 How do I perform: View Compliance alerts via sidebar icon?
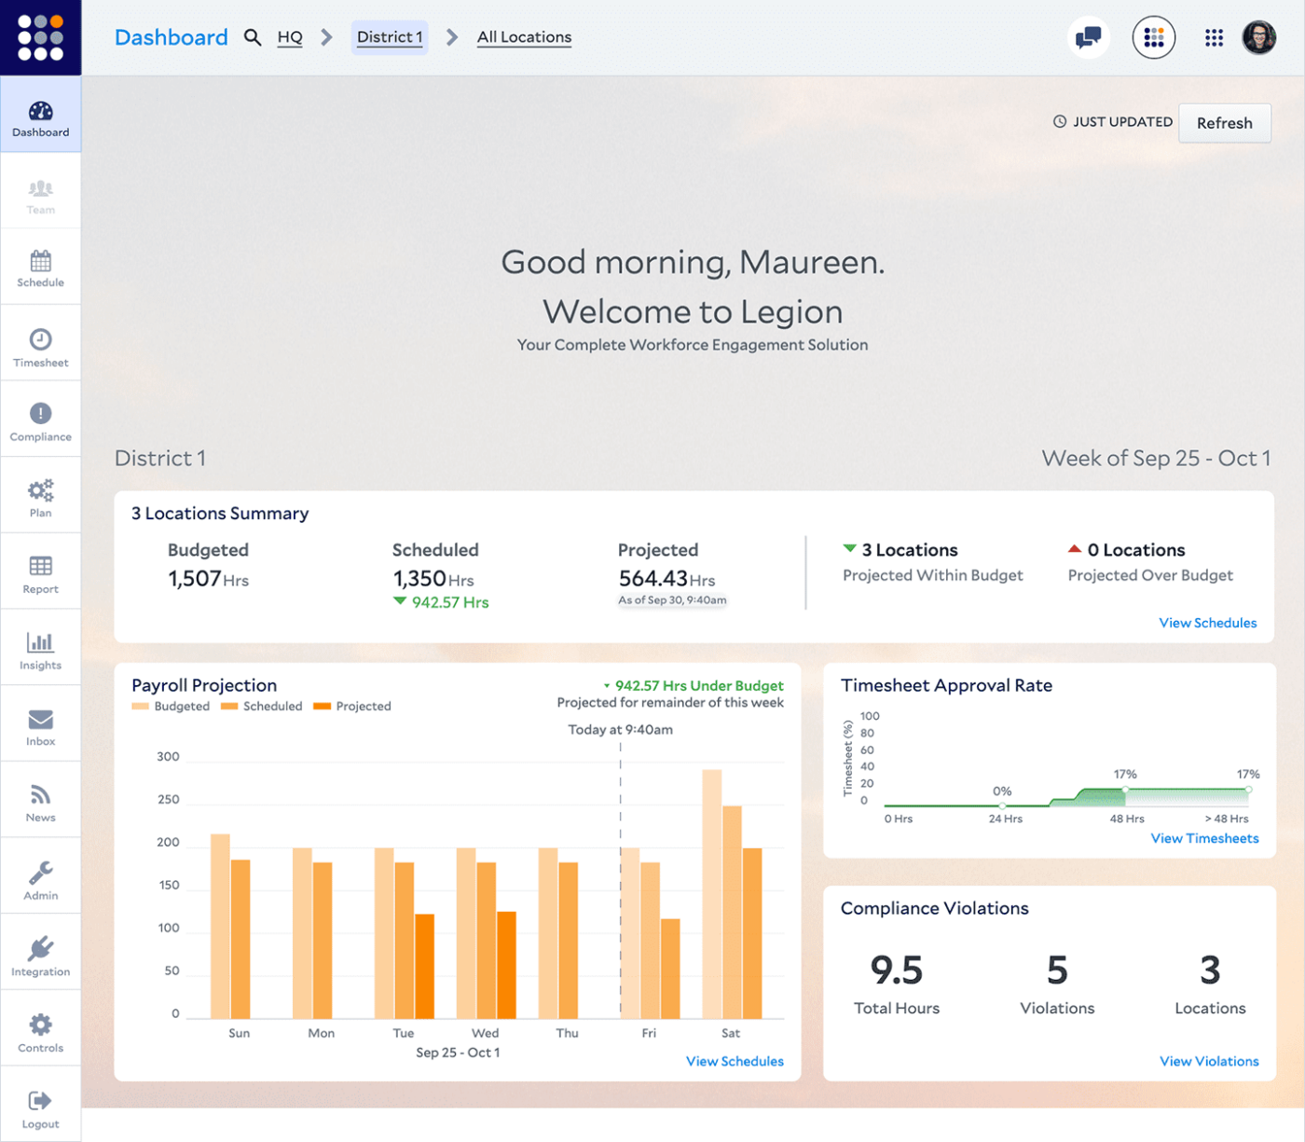40,419
